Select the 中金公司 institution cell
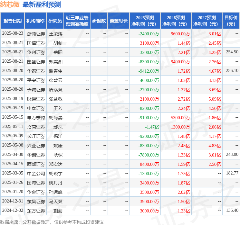 [36, 173]
